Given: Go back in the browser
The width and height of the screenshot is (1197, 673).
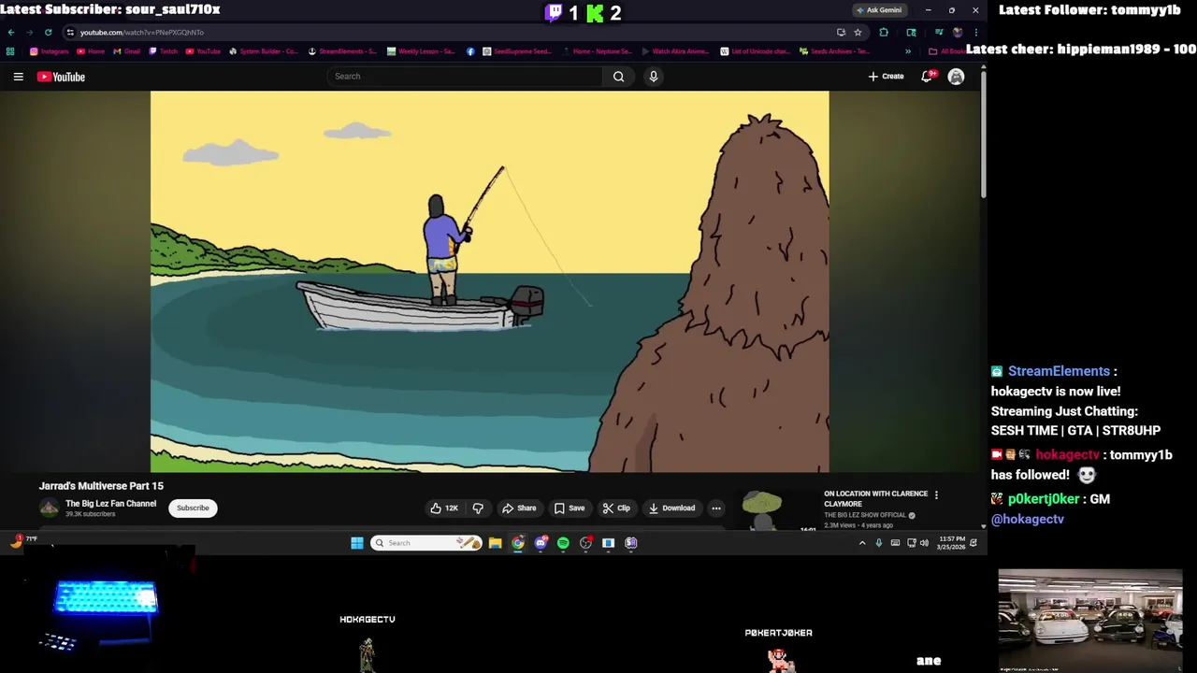Looking at the screenshot, I should coord(11,32).
